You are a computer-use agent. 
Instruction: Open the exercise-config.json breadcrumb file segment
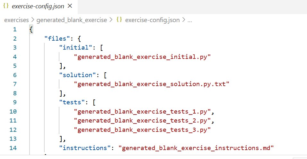[152, 20]
